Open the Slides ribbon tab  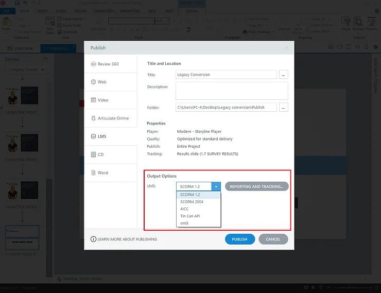(x=61, y=11)
